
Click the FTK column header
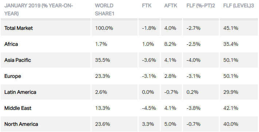(x=147, y=5)
